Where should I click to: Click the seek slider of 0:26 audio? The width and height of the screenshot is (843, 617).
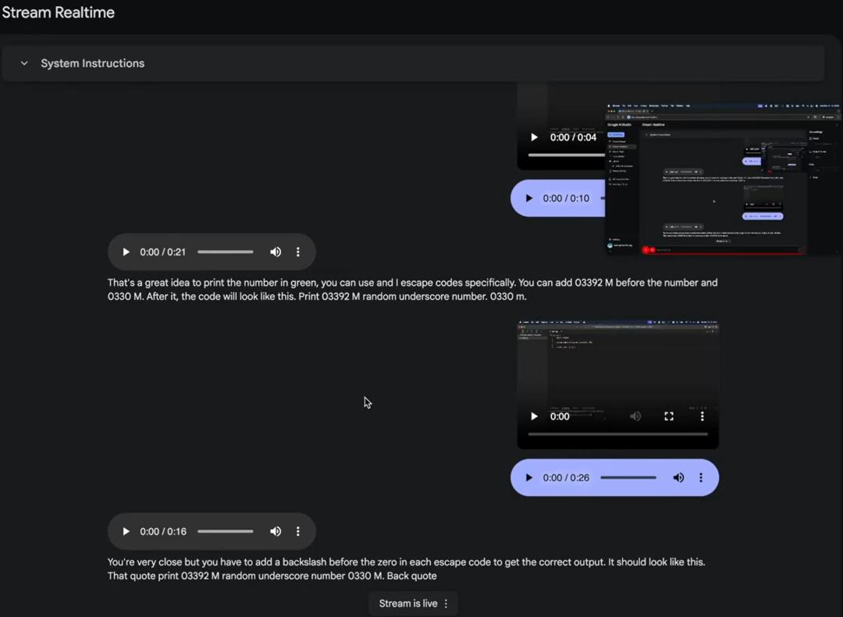628,478
